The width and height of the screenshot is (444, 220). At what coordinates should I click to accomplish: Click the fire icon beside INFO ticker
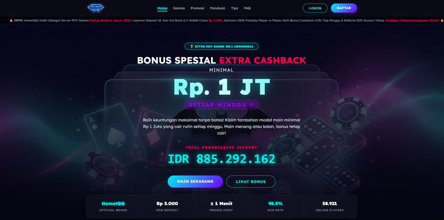point(11,20)
